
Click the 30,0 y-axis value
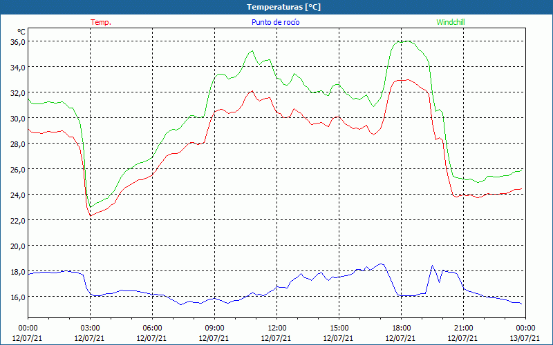18,118
